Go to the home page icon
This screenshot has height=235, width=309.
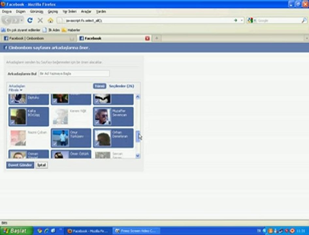pos(50,20)
